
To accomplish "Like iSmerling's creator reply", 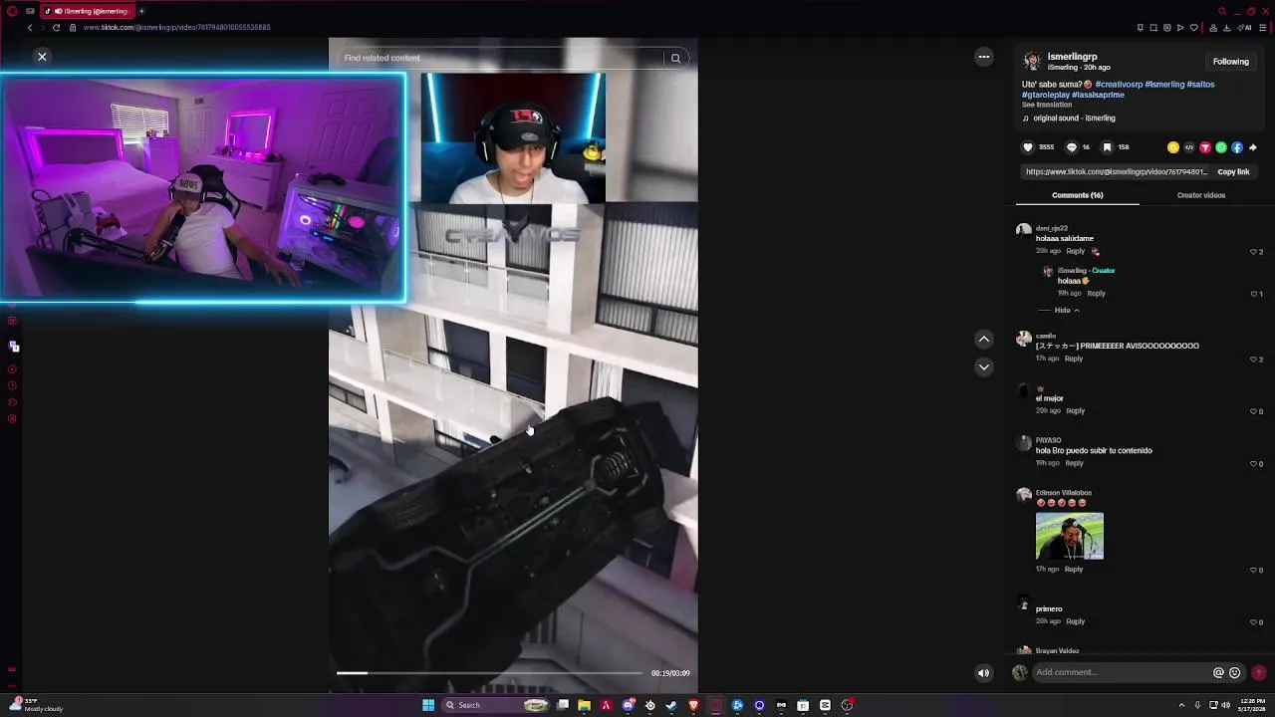I will tap(1254, 294).
